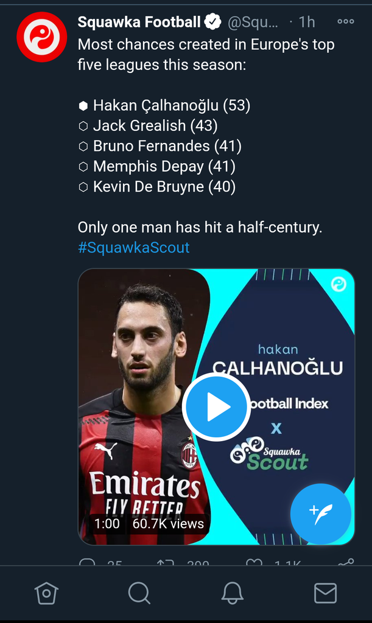This screenshot has width=372, height=623.
Task: Tap the Squawka Football account name
Action: (139, 23)
